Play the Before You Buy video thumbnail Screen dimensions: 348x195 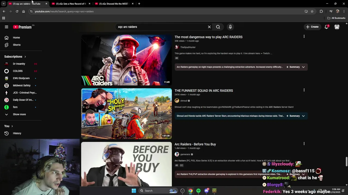[x=126, y=164]
